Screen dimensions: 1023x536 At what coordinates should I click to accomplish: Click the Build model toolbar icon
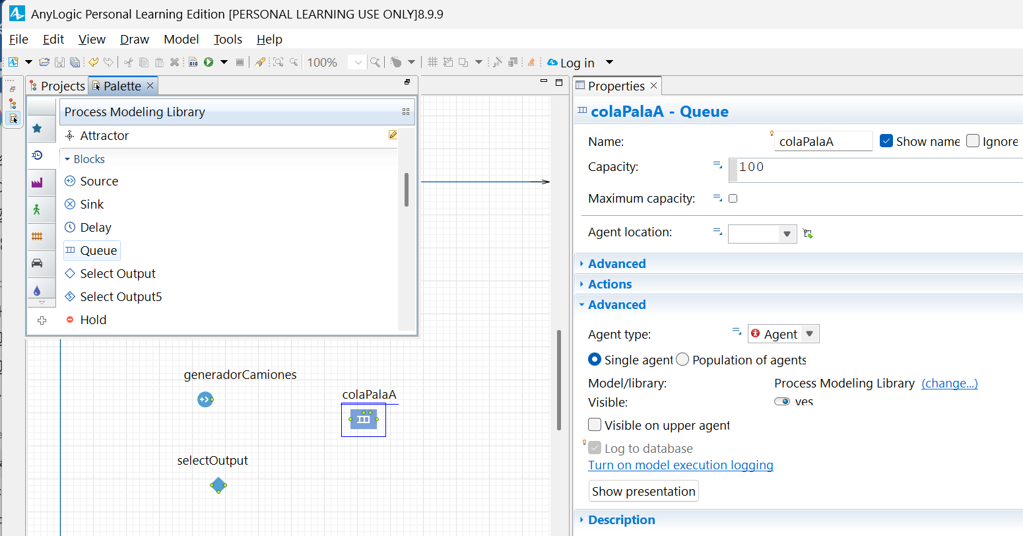tap(193, 62)
